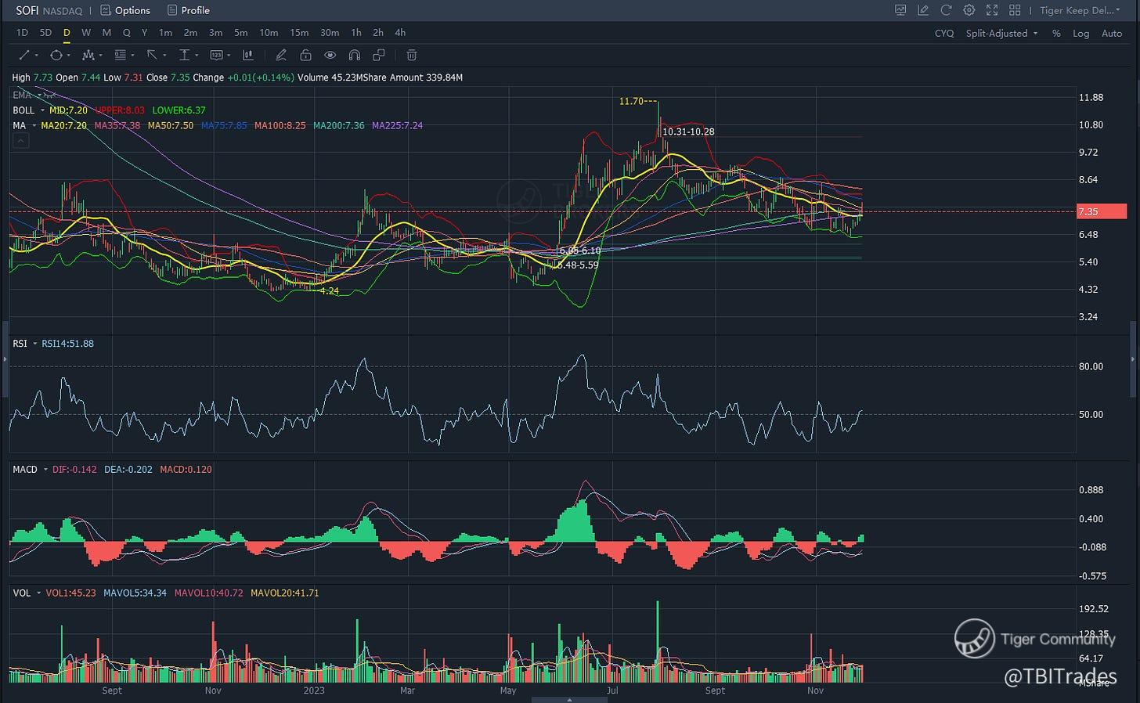
Task: Toggle the Log scale
Action: [1081, 33]
